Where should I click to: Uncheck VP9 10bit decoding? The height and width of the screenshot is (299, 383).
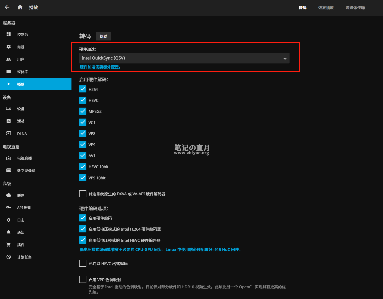82,177
